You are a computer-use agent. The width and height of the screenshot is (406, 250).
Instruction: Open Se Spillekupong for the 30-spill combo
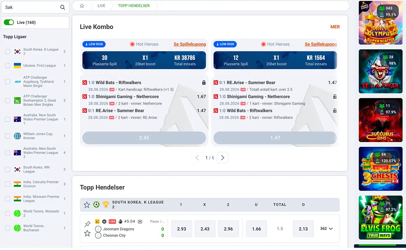click(190, 44)
